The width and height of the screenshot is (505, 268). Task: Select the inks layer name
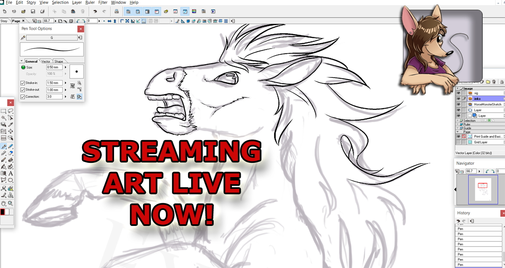pos(477,99)
